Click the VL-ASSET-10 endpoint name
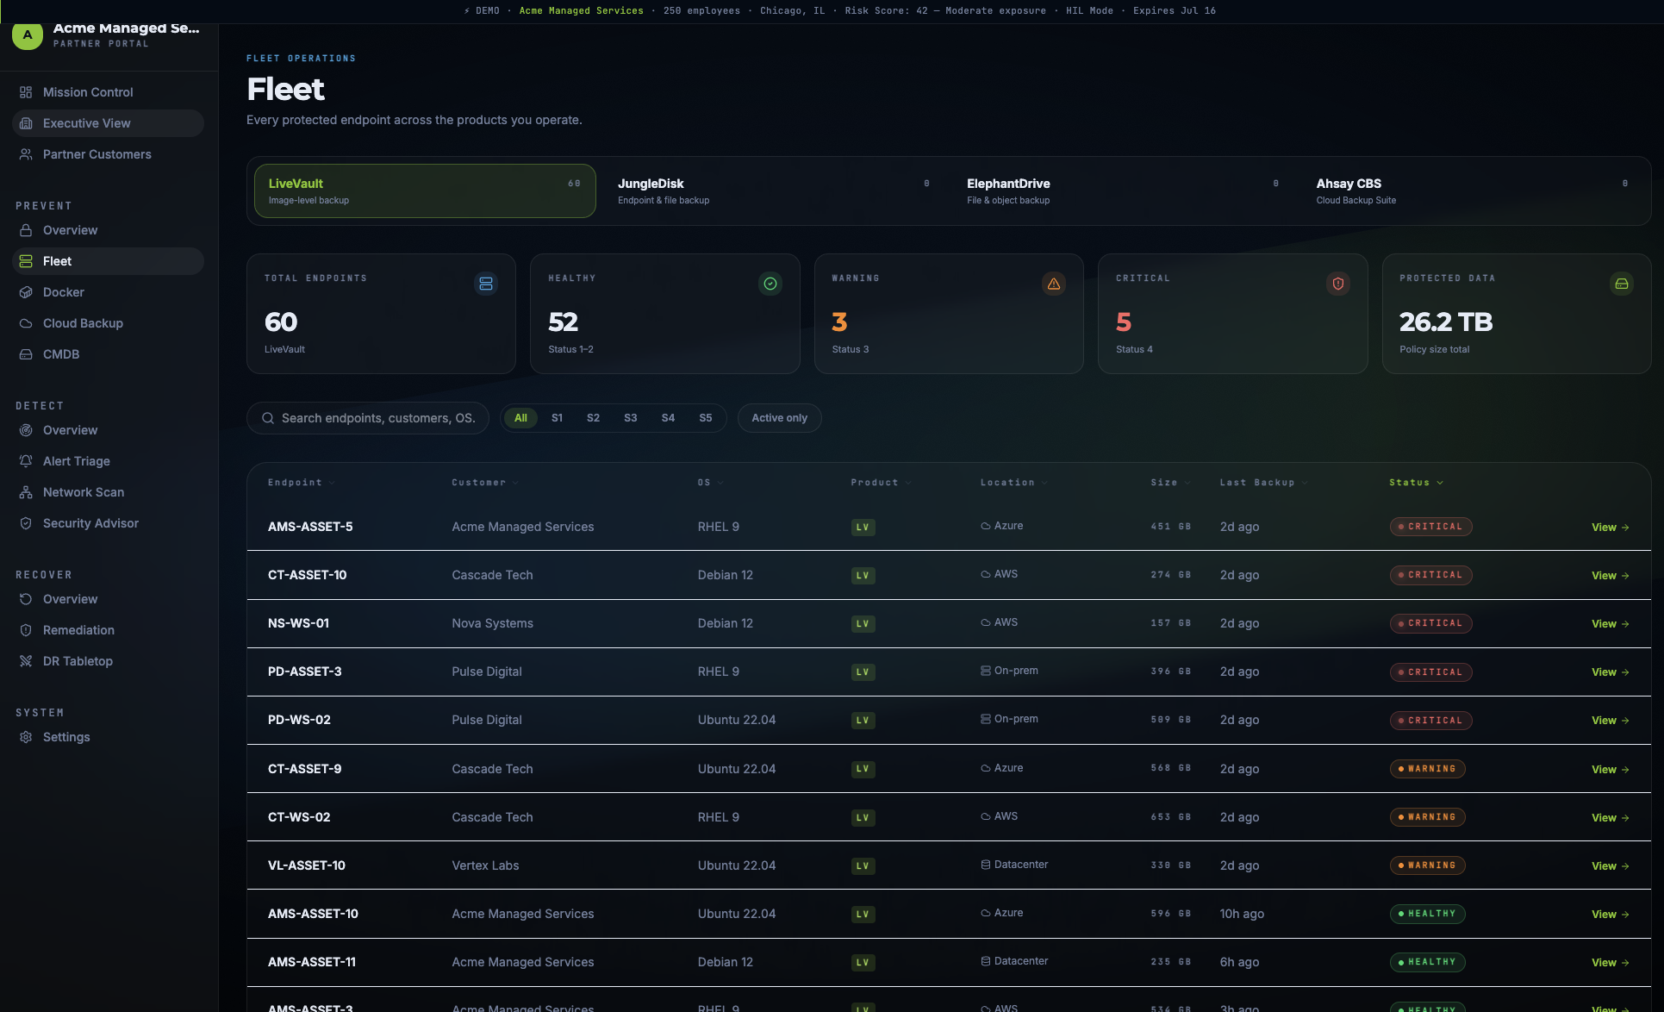 (306, 865)
